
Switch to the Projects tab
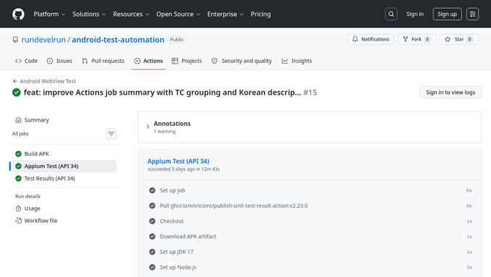tap(186, 61)
